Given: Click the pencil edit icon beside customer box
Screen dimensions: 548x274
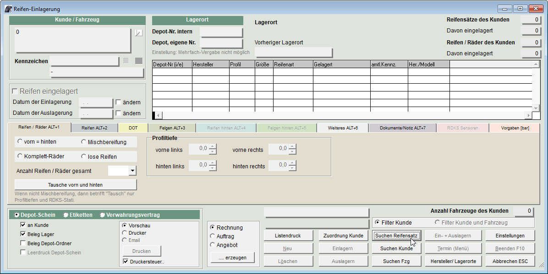Looking at the screenshot, I should [139, 33].
